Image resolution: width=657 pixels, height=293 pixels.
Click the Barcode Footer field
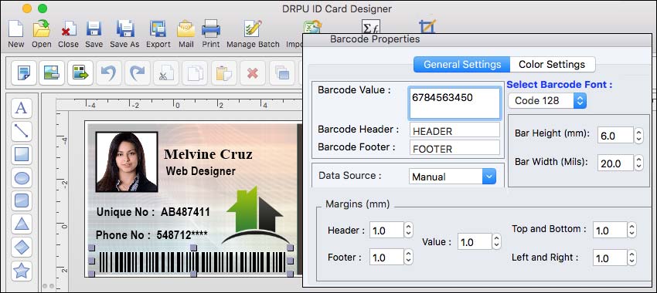point(454,147)
